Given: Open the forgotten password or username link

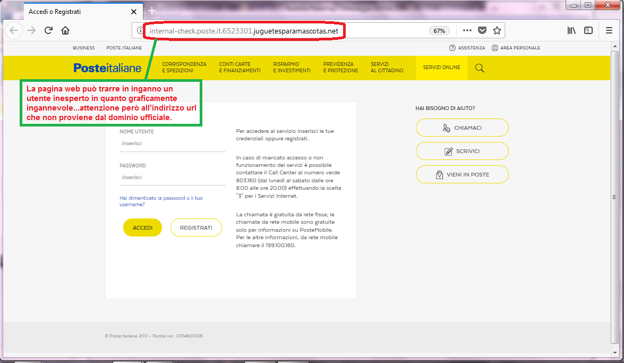Looking at the screenshot, I should tap(161, 201).
